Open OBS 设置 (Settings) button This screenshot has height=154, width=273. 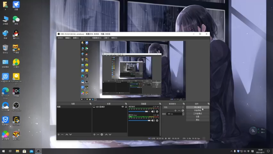coord(198,117)
